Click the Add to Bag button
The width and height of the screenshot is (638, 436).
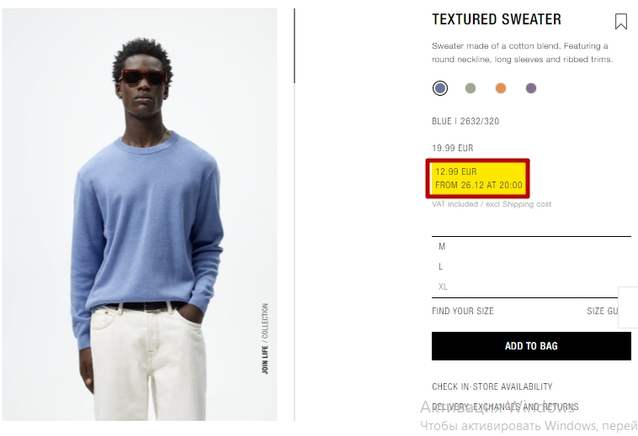point(531,346)
